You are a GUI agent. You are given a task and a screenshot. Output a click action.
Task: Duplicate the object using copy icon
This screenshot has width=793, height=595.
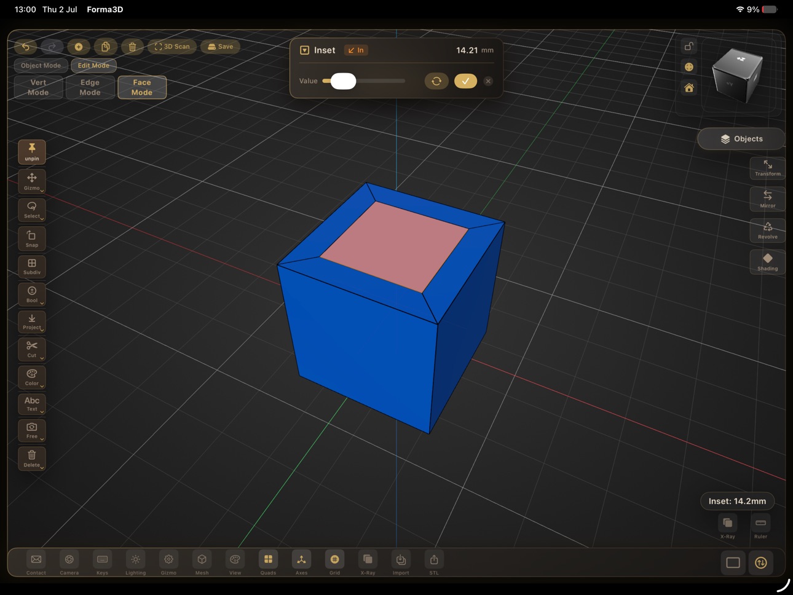tap(105, 47)
